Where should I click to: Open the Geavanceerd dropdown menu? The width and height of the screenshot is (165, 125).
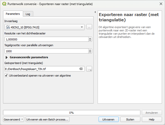pos(14,119)
